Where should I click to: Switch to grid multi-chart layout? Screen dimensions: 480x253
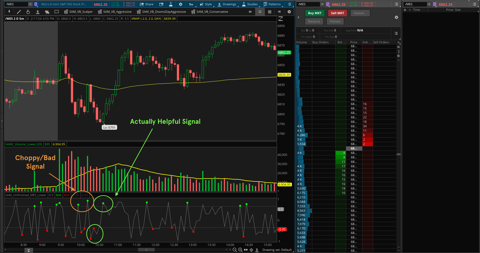270,12
